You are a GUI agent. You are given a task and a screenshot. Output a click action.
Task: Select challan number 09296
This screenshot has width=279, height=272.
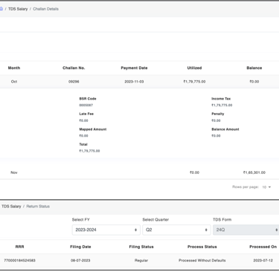tap(74, 82)
